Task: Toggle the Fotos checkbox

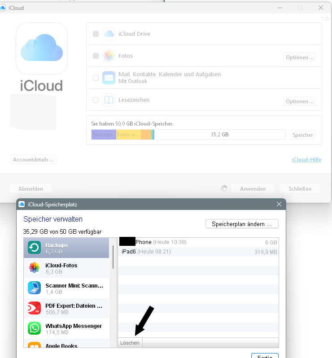Action: (96, 56)
